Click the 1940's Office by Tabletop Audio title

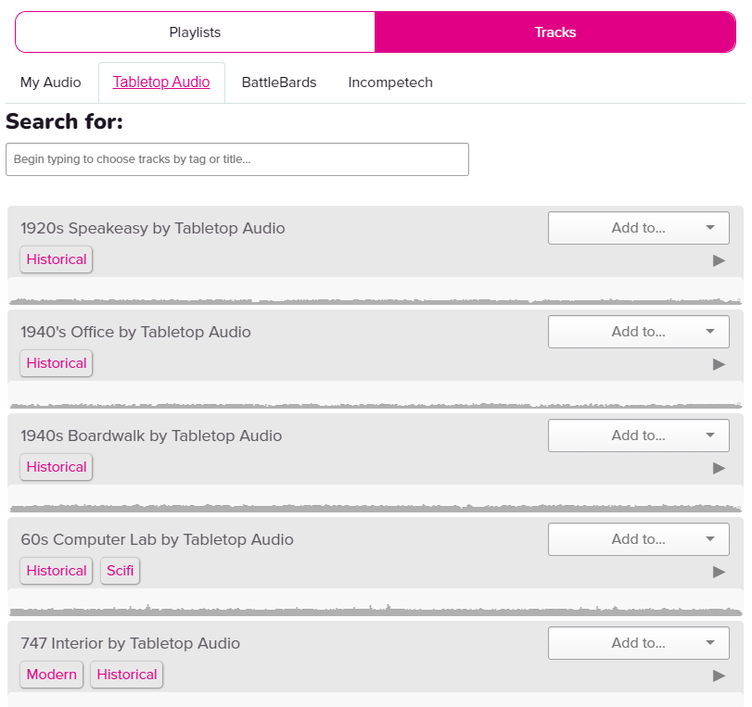coord(135,332)
